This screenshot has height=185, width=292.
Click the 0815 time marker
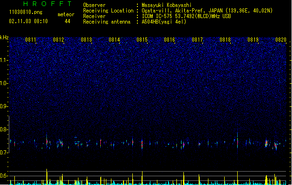pos(142,40)
